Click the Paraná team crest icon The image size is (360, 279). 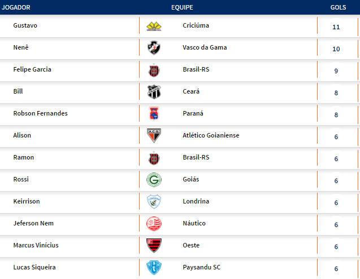click(154, 114)
